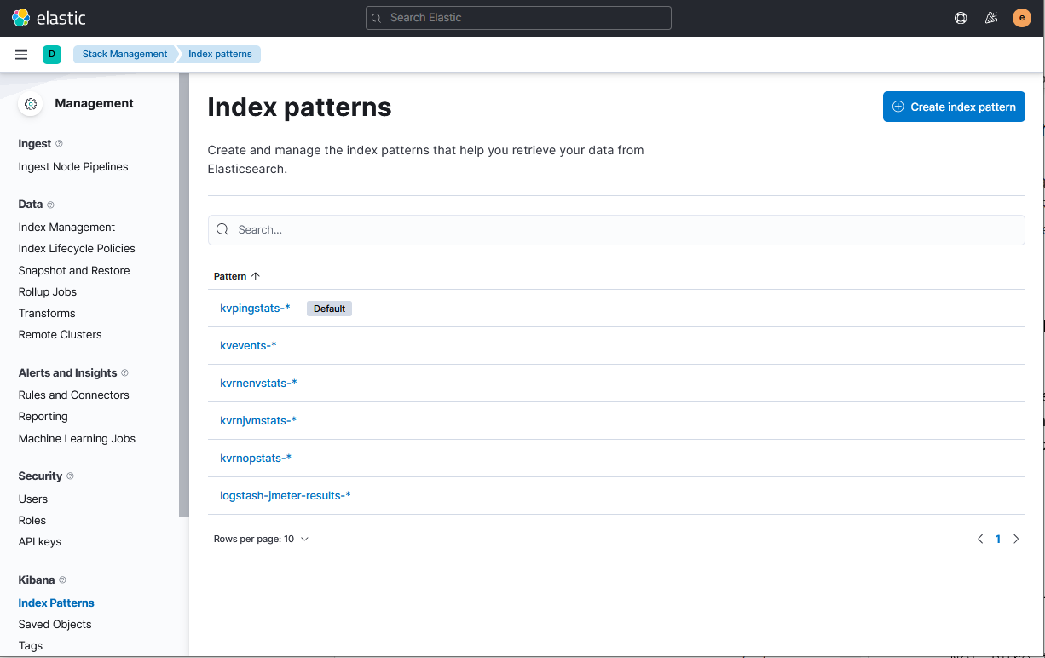Image resolution: width=1045 pixels, height=658 pixels.
Task: Toggle Pattern column sort order
Action: (x=237, y=276)
